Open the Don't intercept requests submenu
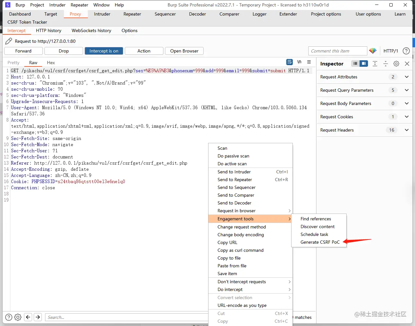Viewport: 415px width, 326px height. pos(250,282)
